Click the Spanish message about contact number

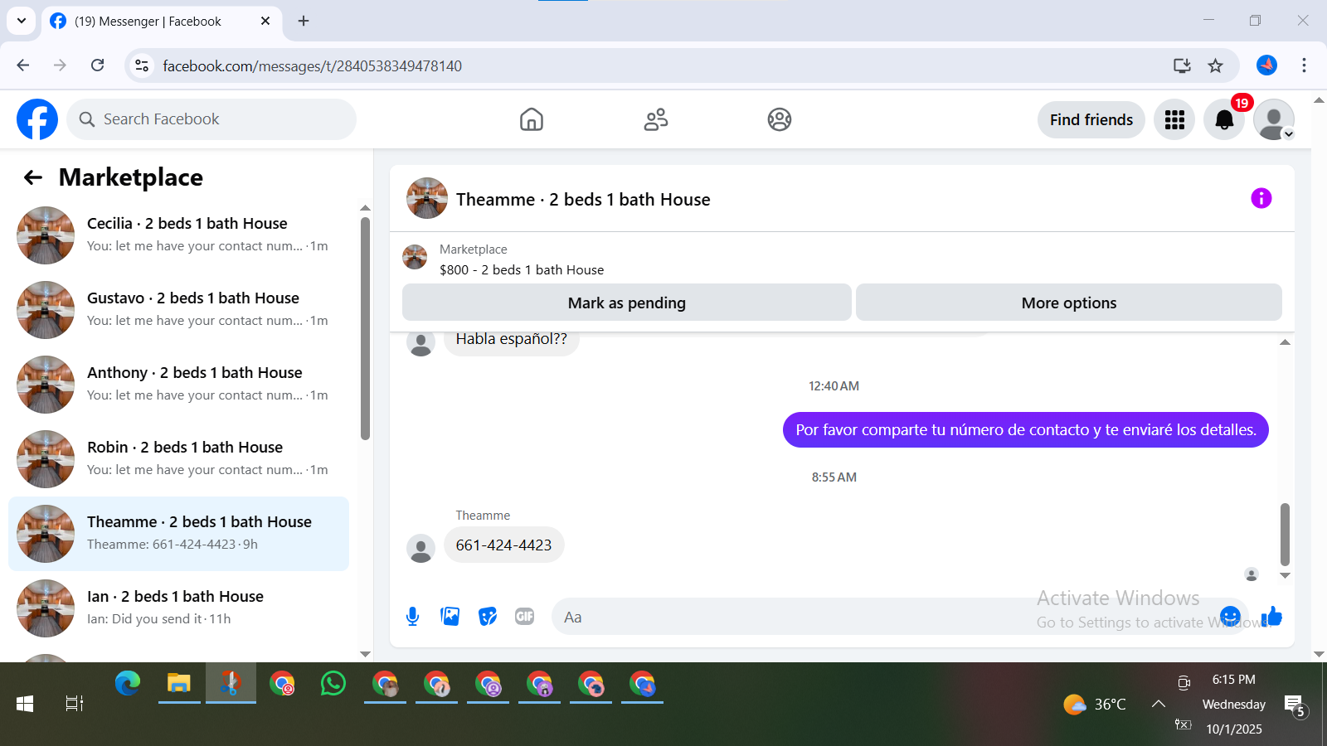coord(1026,429)
